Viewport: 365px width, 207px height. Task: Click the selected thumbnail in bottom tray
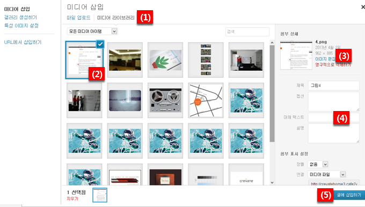coord(100,195)
